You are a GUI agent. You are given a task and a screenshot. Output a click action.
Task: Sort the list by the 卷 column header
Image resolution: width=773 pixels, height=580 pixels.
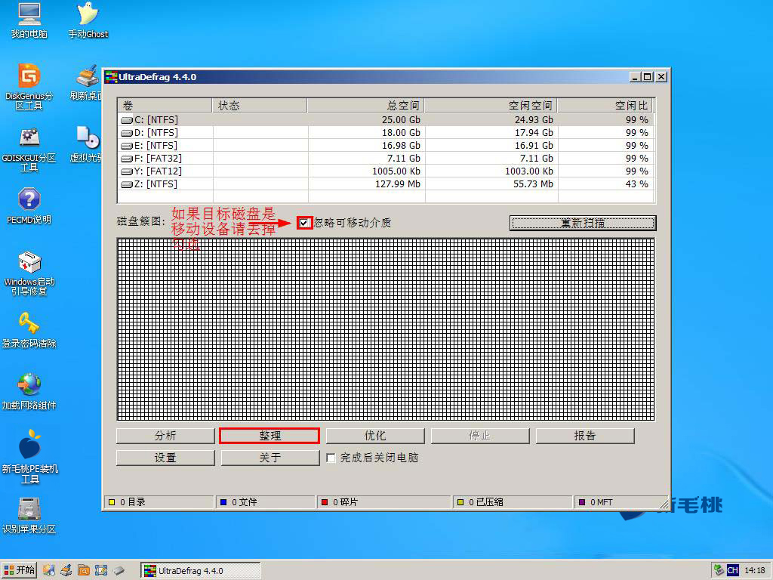(x=165, y=106)
